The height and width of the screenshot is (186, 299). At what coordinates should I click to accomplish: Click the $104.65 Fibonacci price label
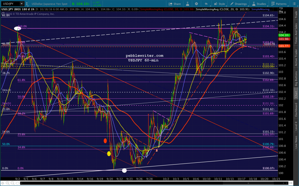269,15
